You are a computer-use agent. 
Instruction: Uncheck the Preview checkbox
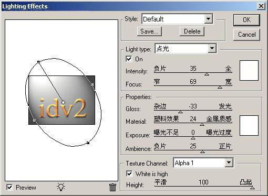(x=9, y=187)
